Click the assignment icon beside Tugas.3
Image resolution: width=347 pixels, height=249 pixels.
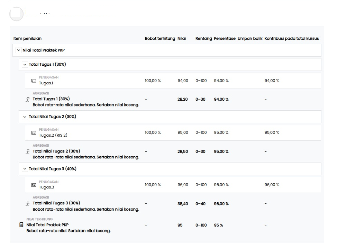click(x=34, y=185)
